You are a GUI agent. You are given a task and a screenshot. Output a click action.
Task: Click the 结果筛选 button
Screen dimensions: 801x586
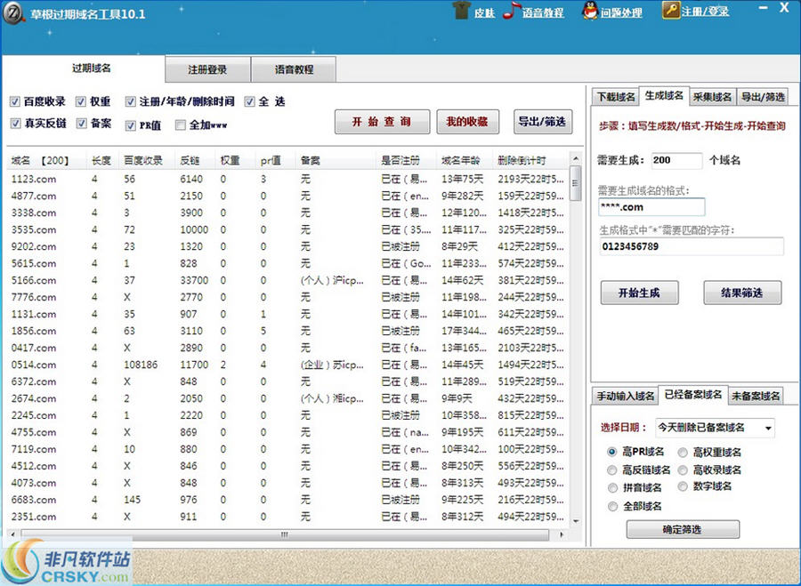coord(742,293)
